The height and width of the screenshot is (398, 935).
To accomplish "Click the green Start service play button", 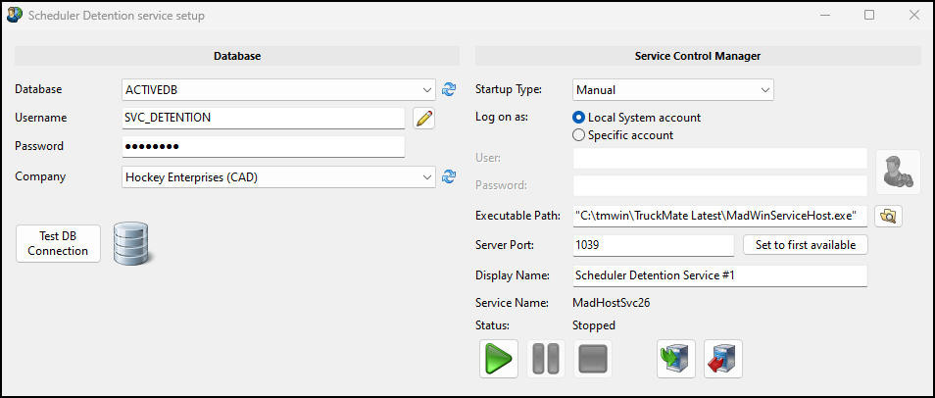I will pos(499,359).
